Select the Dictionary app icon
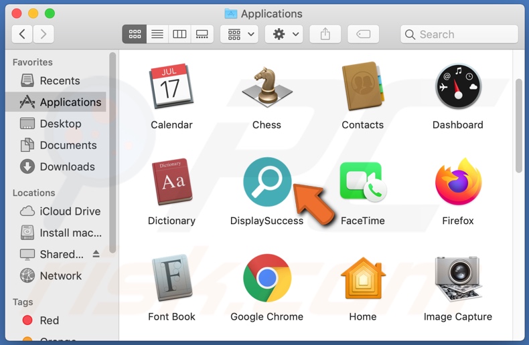 pos(171,183)
